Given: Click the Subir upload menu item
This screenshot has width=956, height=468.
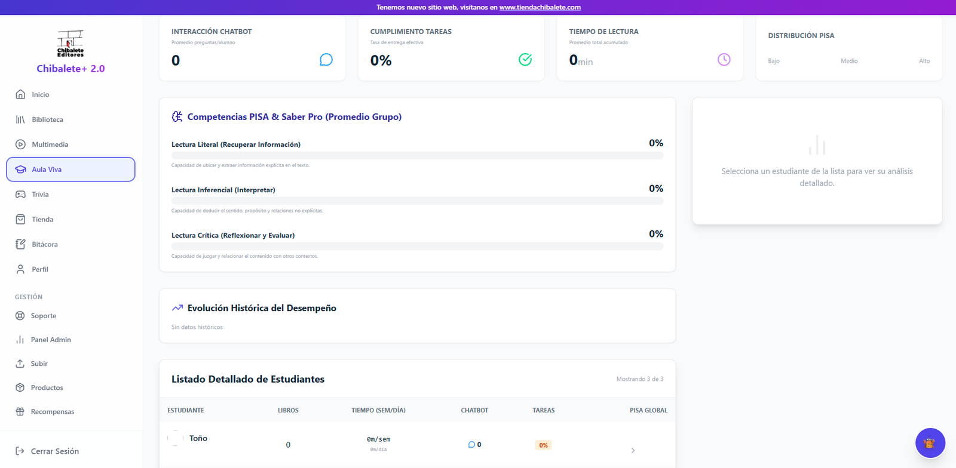Looking at the screenshot, I should (39, 364).
